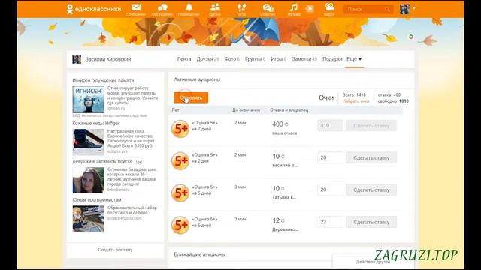Viewport: 481px width, 270px height.
Task: Click the Ближайшие аукционы heading
Action: click(200, 254)
